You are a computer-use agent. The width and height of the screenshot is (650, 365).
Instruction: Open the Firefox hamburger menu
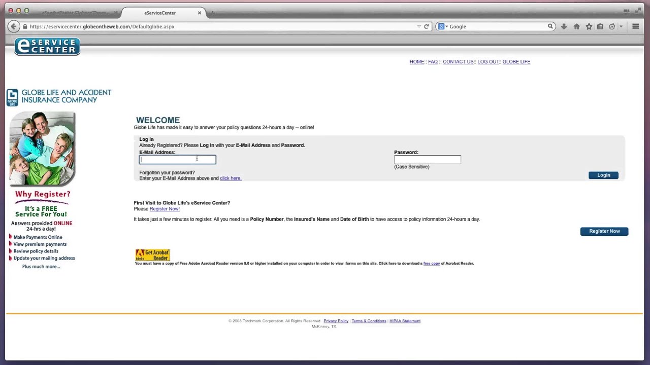(635, 26)
